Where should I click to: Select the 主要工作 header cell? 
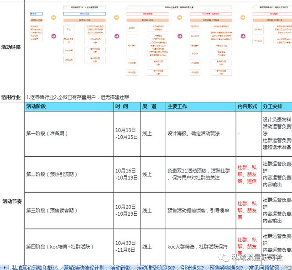201,106
